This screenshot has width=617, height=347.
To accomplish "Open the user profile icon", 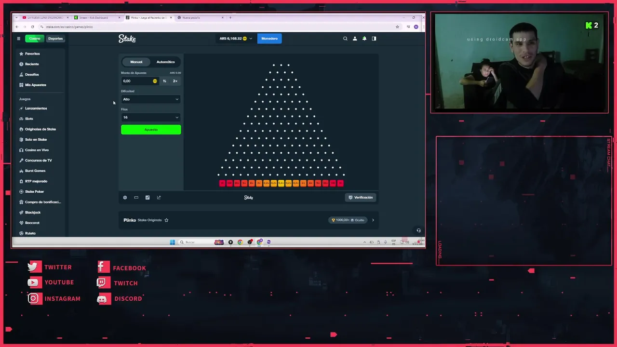I will 355,39.
